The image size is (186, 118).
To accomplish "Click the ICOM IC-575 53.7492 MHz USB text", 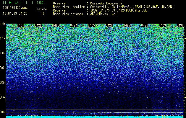I will pyautogui.click(x=119, y=10).
